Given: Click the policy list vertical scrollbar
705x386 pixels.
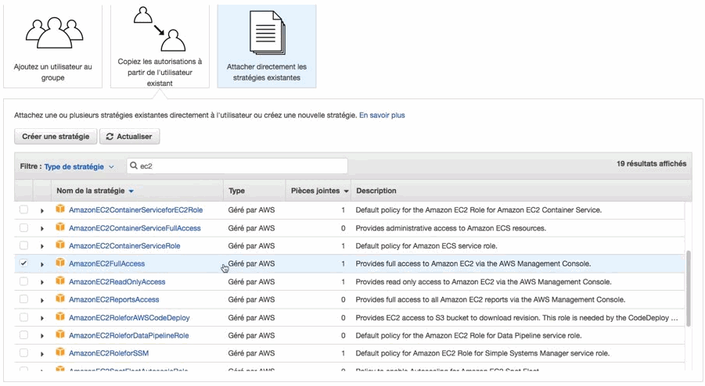Looking at the screenshot, I should tap(689, 288).
